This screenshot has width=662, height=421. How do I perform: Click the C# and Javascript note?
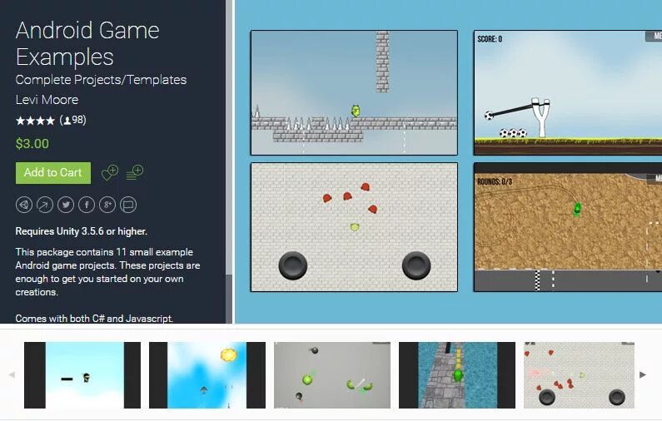pos(94,318)
